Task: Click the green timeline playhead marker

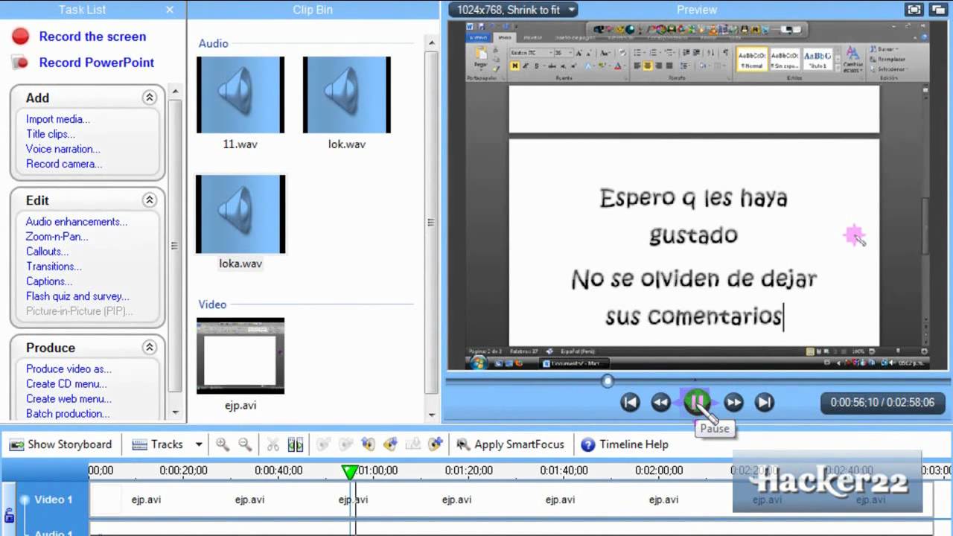Action: pos(349,471)
